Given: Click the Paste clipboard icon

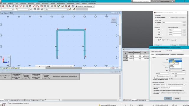Looking at the screenshot, I should (30, 6).
